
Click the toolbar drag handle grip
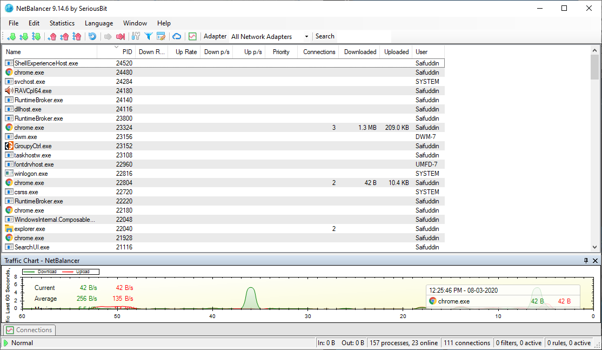[x=3, y=36]
